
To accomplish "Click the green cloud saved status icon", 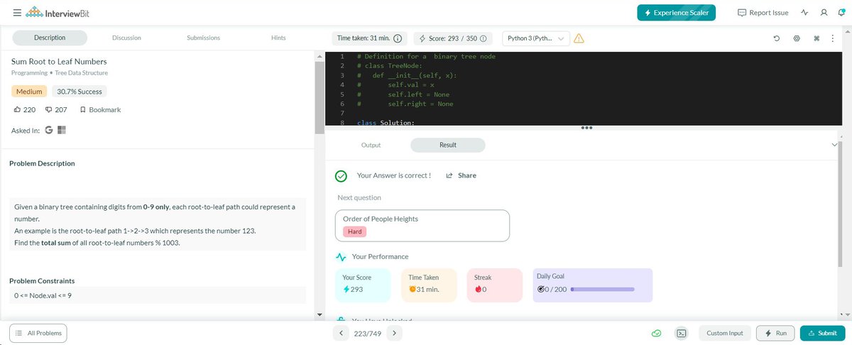I will click(x=657, y=333).
